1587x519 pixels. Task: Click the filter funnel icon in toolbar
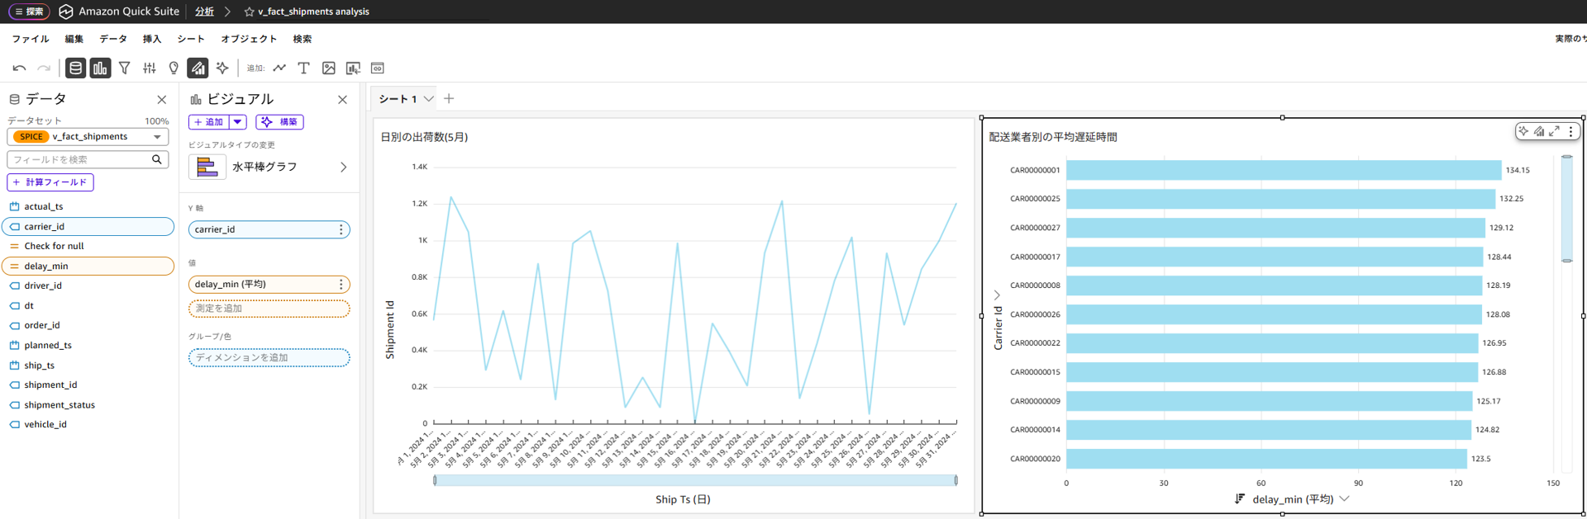(x=125, y=68)
